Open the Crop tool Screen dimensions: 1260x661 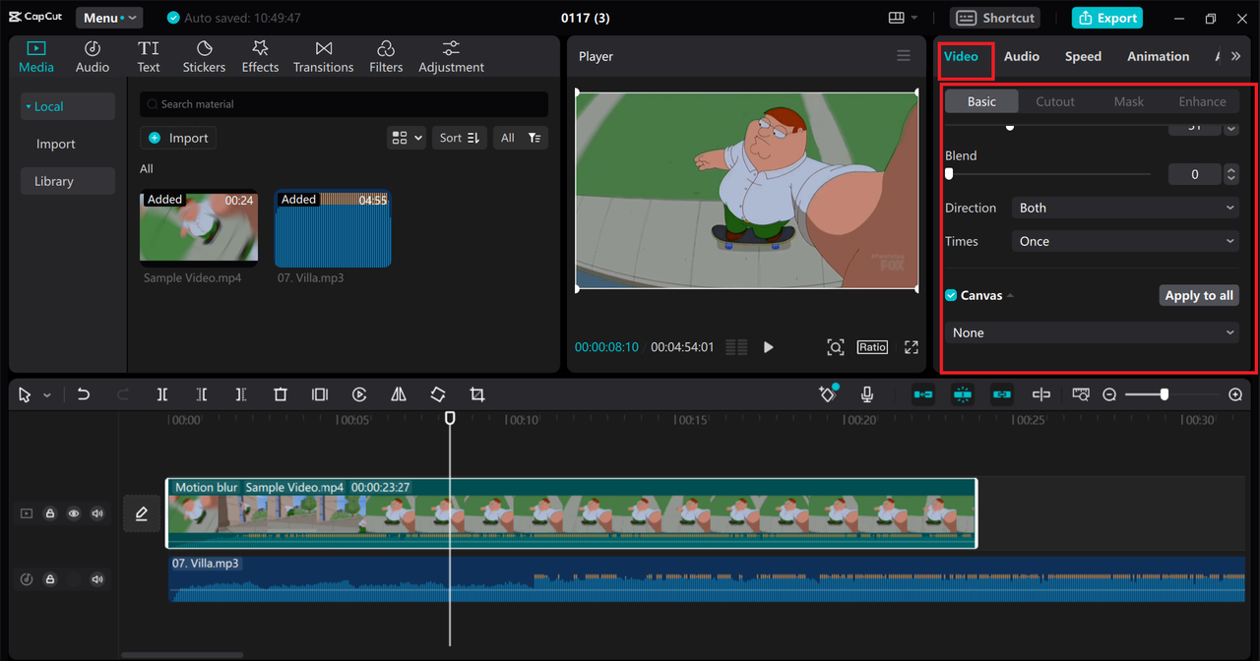[x=477, y=394]
